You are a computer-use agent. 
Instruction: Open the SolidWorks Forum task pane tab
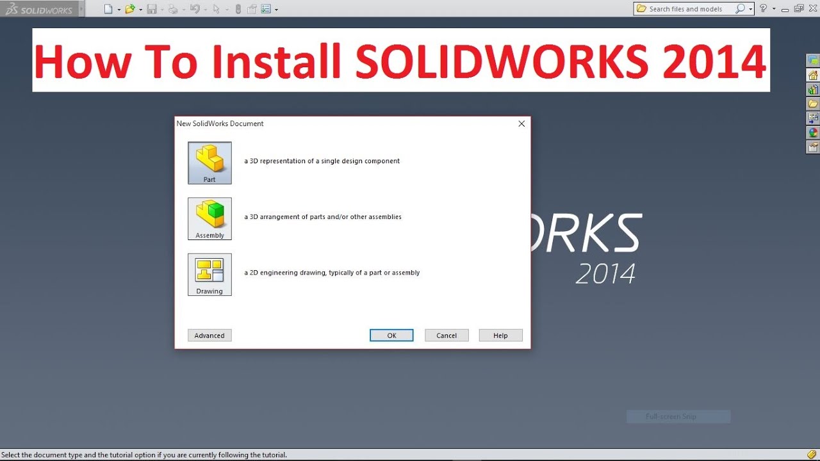coord(813,61)
